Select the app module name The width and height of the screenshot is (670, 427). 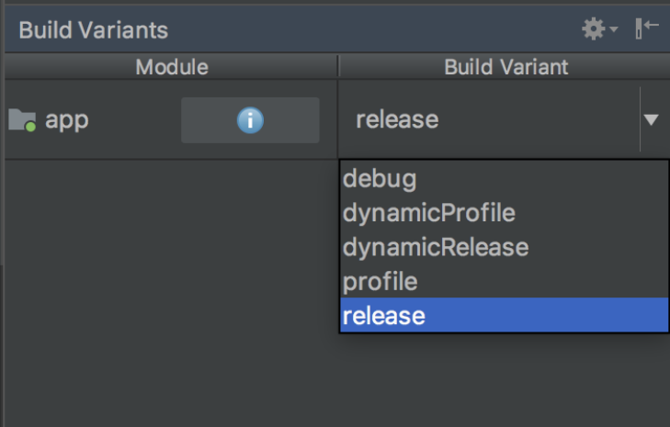coord(67,120)
